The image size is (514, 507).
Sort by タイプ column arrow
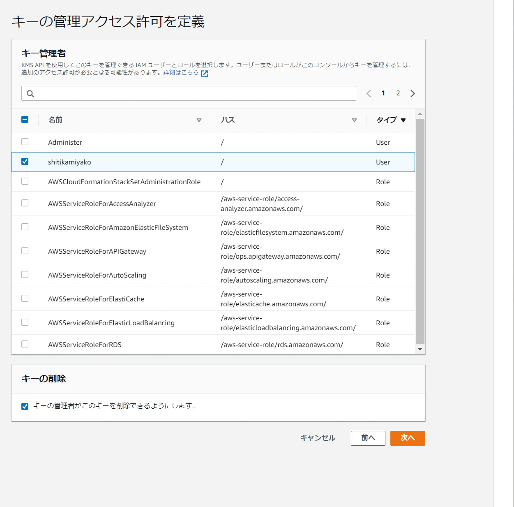pyautogui.click(x=403, y=120)
